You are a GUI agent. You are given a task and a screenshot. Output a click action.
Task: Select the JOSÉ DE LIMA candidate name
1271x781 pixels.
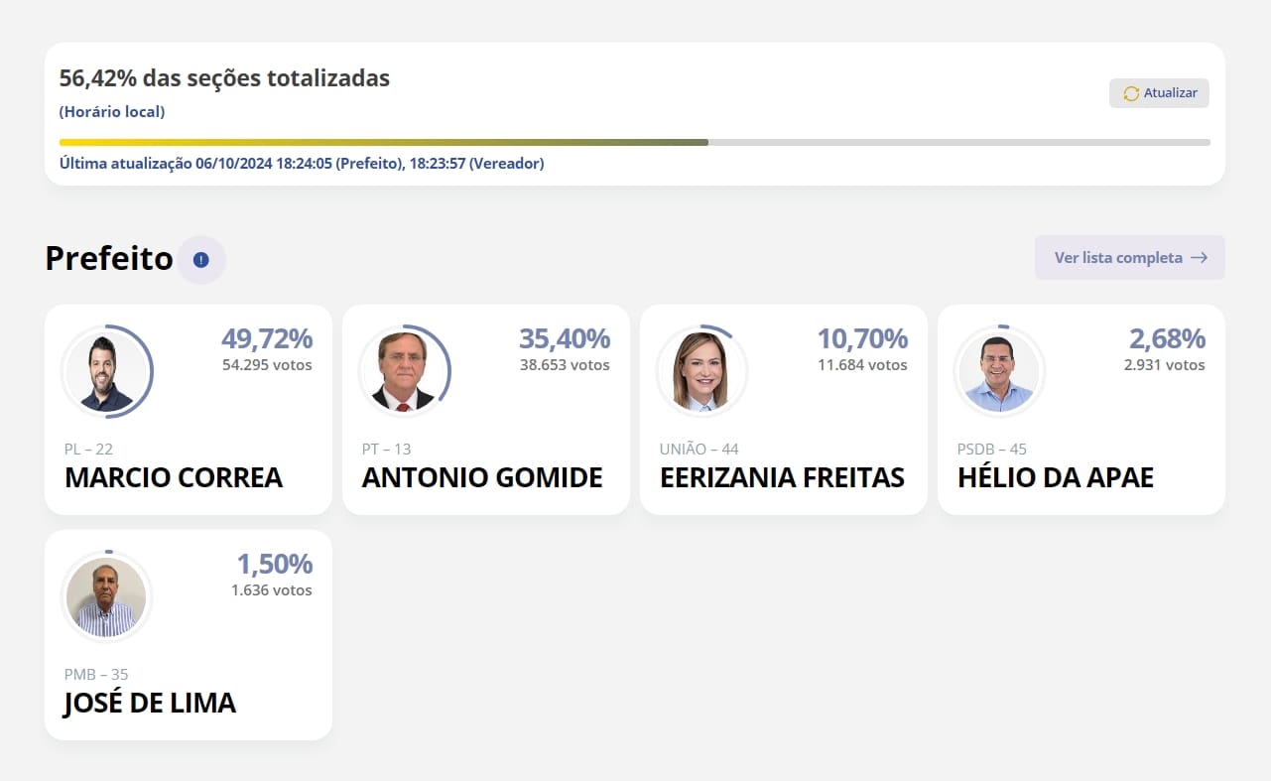coord(150,703)
